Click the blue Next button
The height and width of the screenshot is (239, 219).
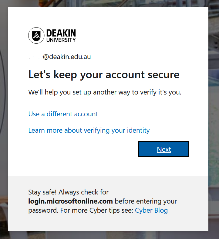pos(164,149)
